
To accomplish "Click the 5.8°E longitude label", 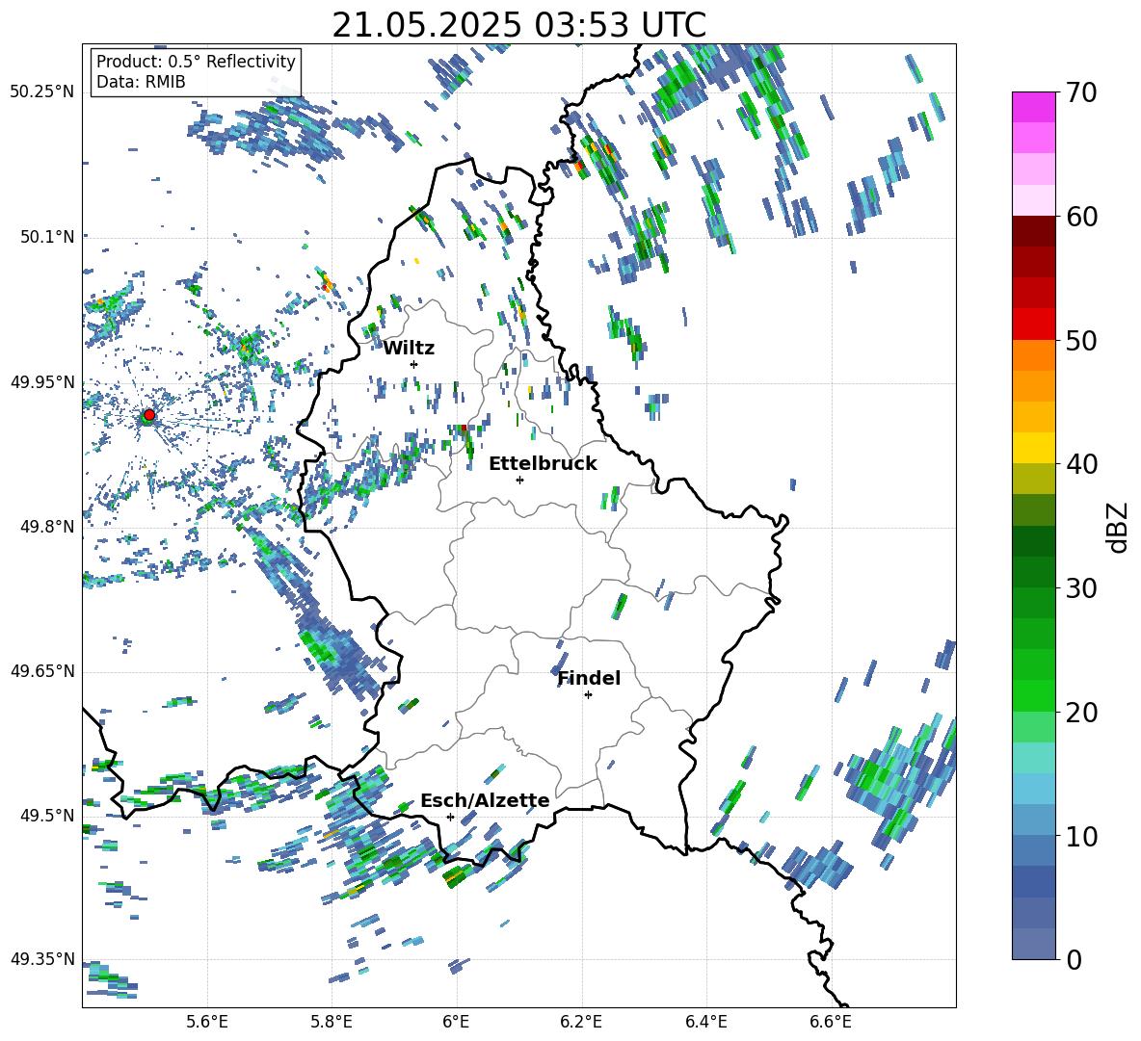I will 332,1022.
